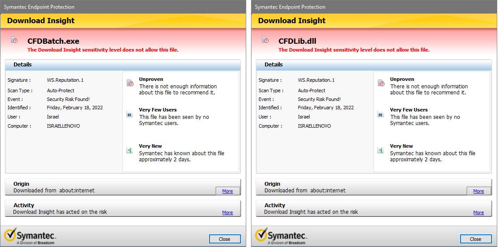The height and width of the screenshot is (247, 499).
Task: Click Auto-Protect scan type in CFDLib.dll dialog
Action: tap(312, 90)
